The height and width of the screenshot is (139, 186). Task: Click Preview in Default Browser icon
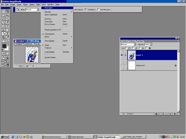pyautogui.click(x=7, y=58)
